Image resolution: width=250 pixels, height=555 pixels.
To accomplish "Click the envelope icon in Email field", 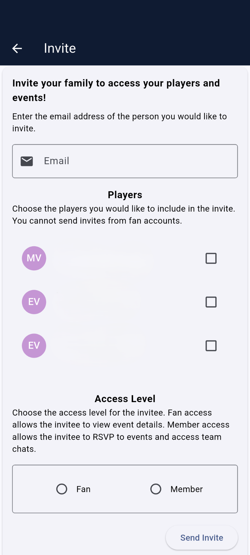I will [x=27, y=161].
